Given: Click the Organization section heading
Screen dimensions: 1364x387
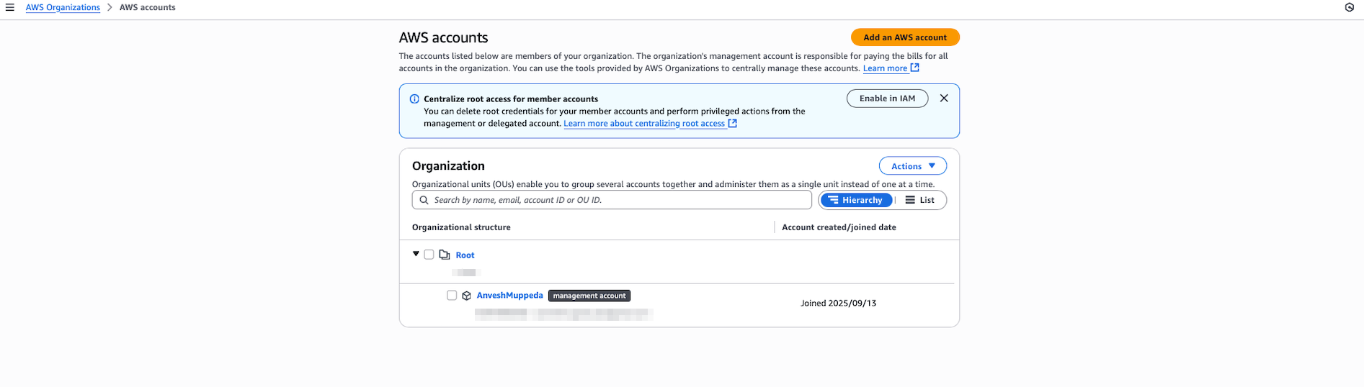Looking at the screenshot, I should click(x=448, y=166).
